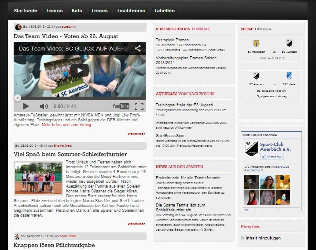Go to the Tabellen menu item
316x250 pixels.
(164, 11)
